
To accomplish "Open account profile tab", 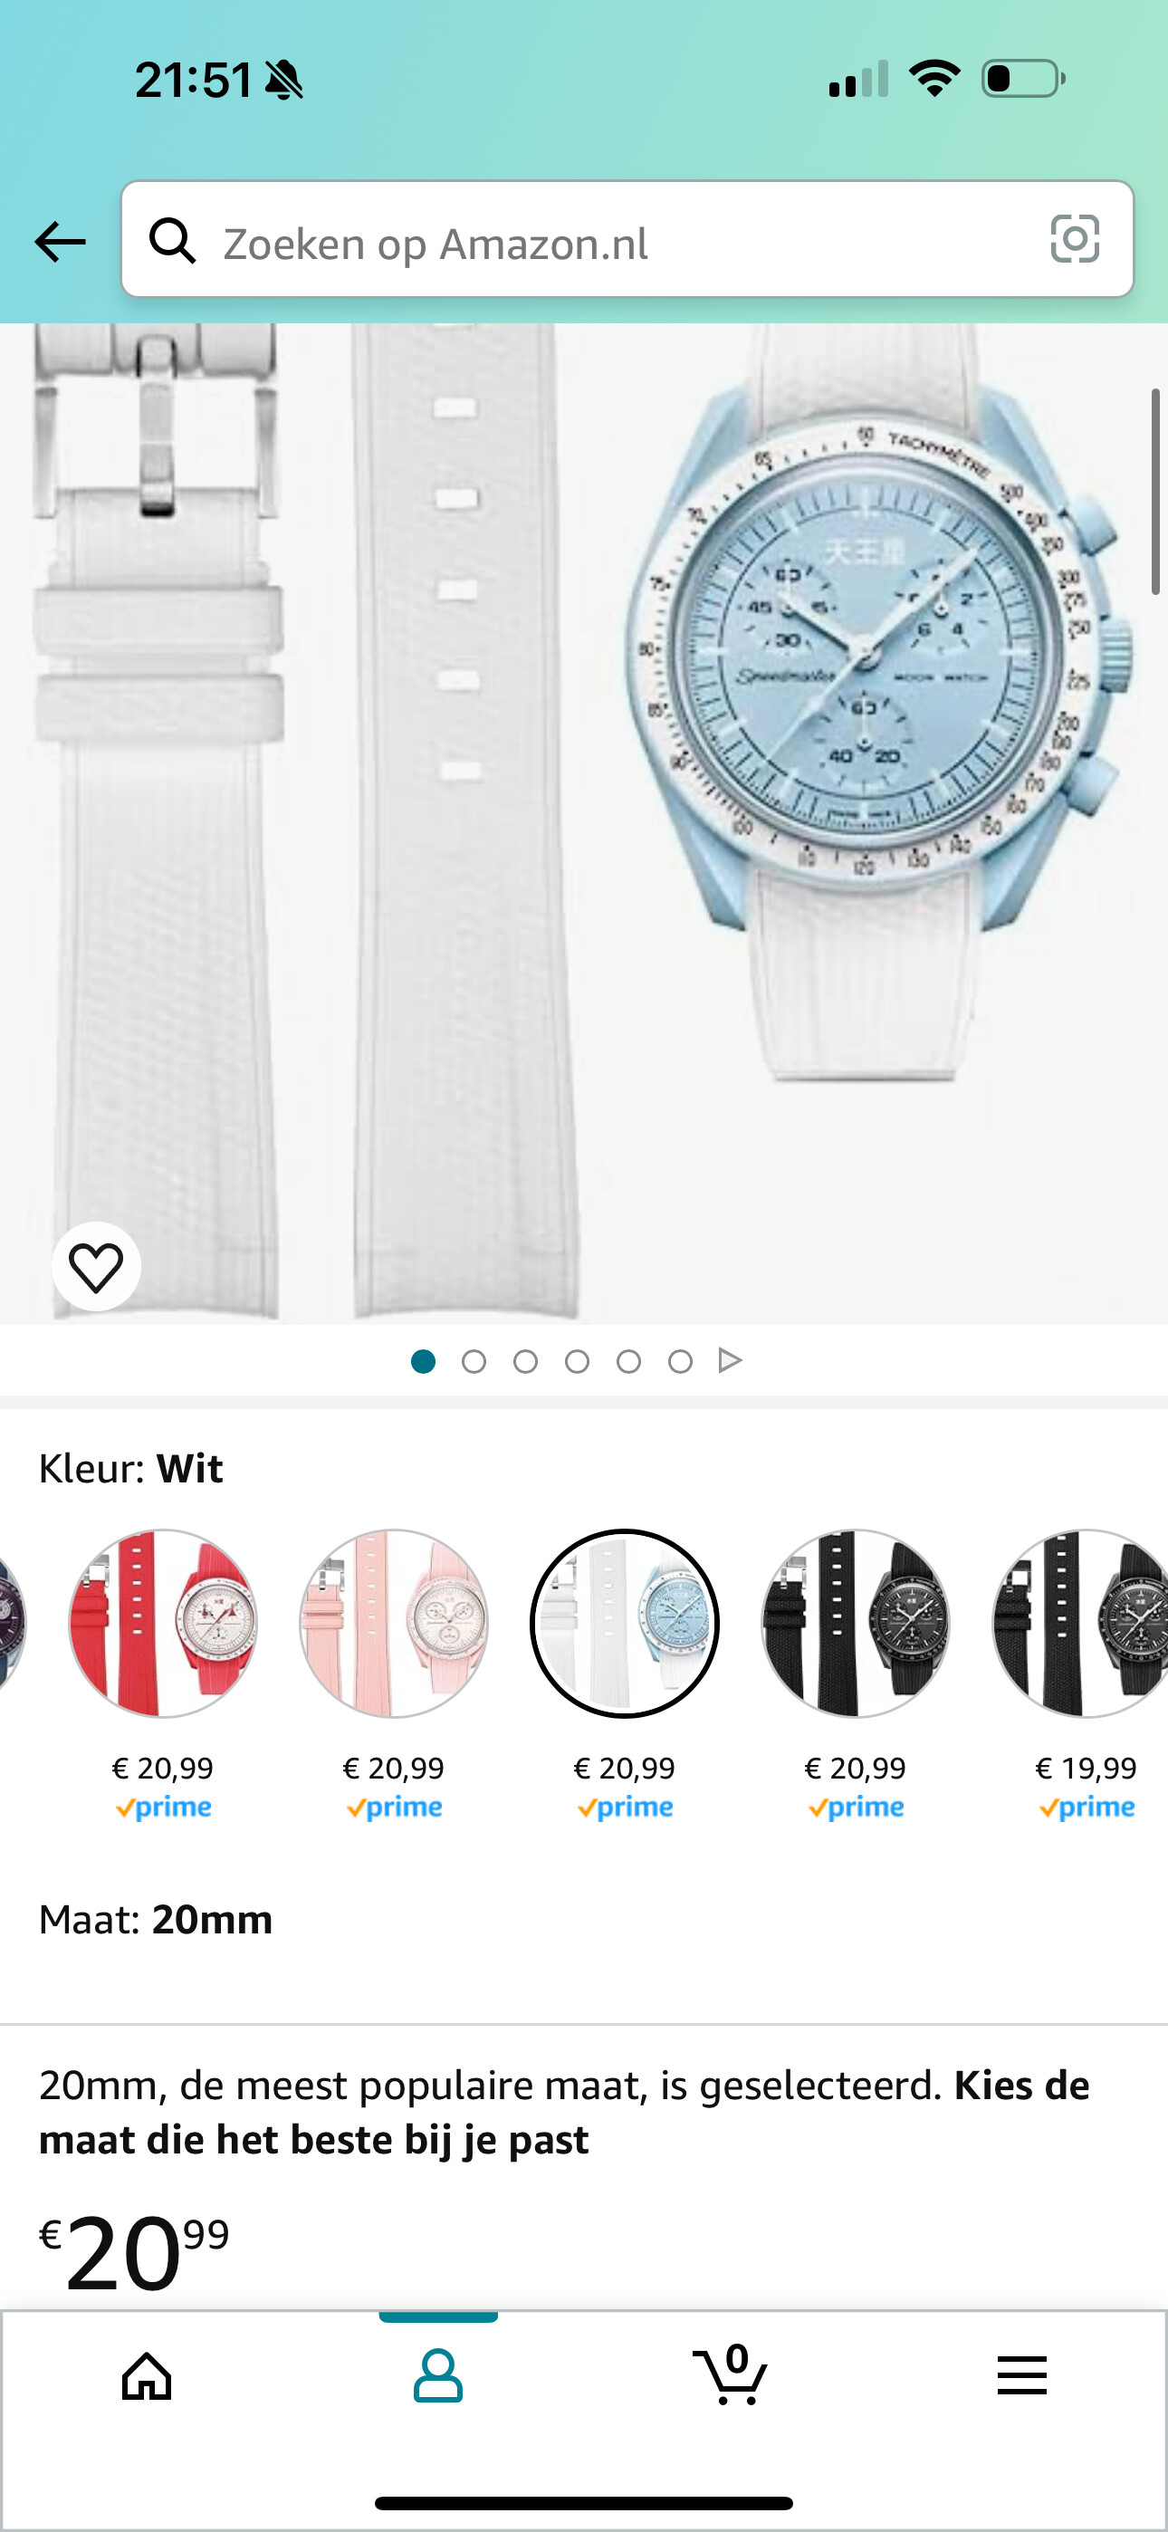I will pyautogui.click(x=437, y=2377).
